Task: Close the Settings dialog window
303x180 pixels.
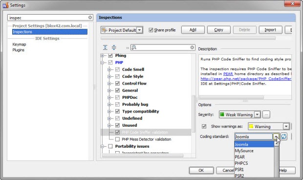Action: click(292, 3)
